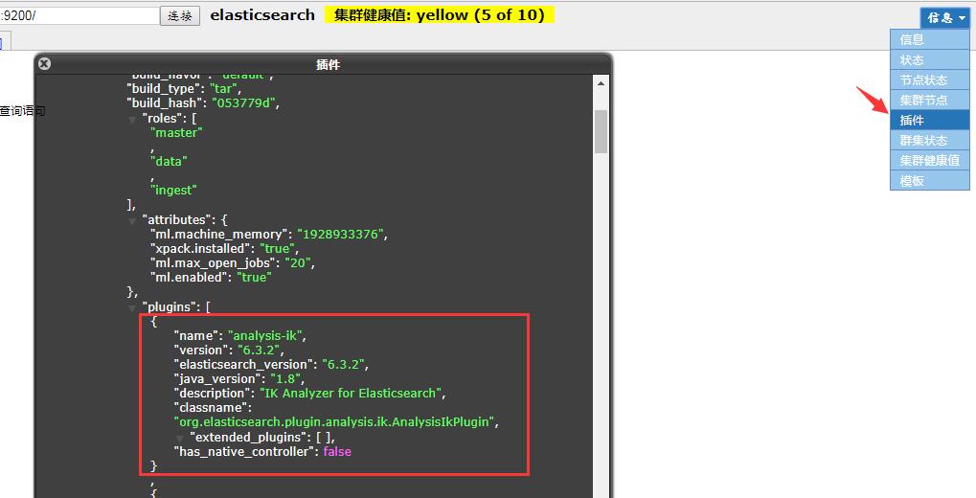Click the "tar" build_type value
The width and height of the screenshot is (976, 498).
click(x=223, y=88)
